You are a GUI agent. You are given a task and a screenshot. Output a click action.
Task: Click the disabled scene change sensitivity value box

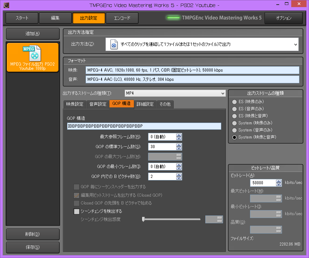[214, 219]
